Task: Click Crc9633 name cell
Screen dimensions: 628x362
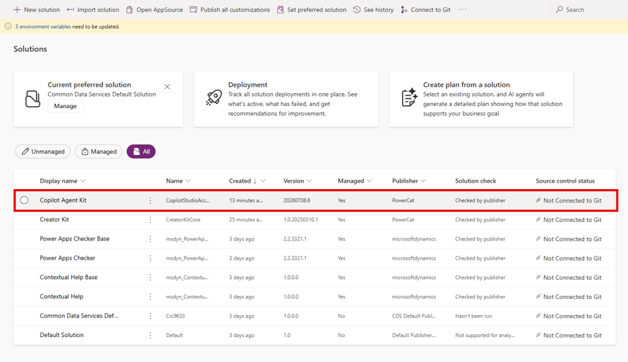Action: point(175,316)
